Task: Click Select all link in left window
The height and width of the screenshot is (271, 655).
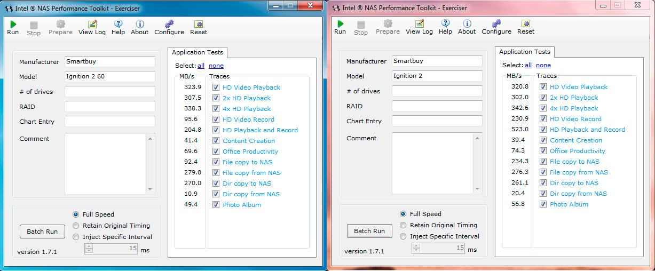Action: coord(201,66)
